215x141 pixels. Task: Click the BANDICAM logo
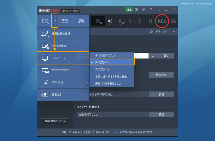(49, 11)
